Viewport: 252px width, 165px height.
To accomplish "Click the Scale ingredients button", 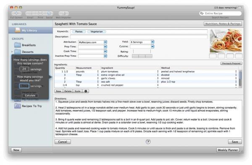I will (77, 91).
